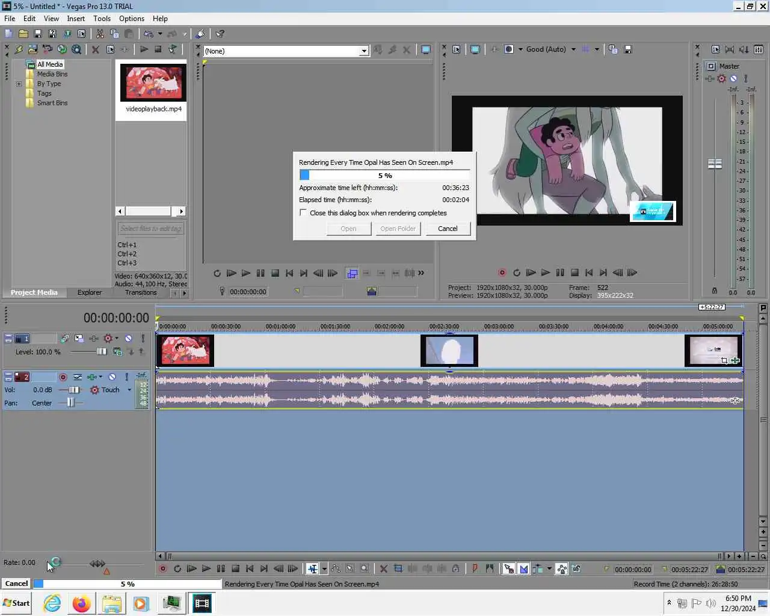Open the File menu
770x616 pixels.
click(10, 19)
